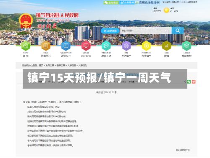Click breadcrumb 人事信息
The height and width of the screenshot is (158, 210).
pyautogui.click(x=72, y=65)
